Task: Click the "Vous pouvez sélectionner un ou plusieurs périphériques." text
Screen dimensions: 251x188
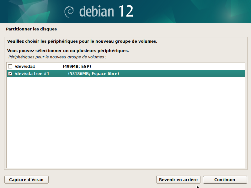Action: (68, 51)
